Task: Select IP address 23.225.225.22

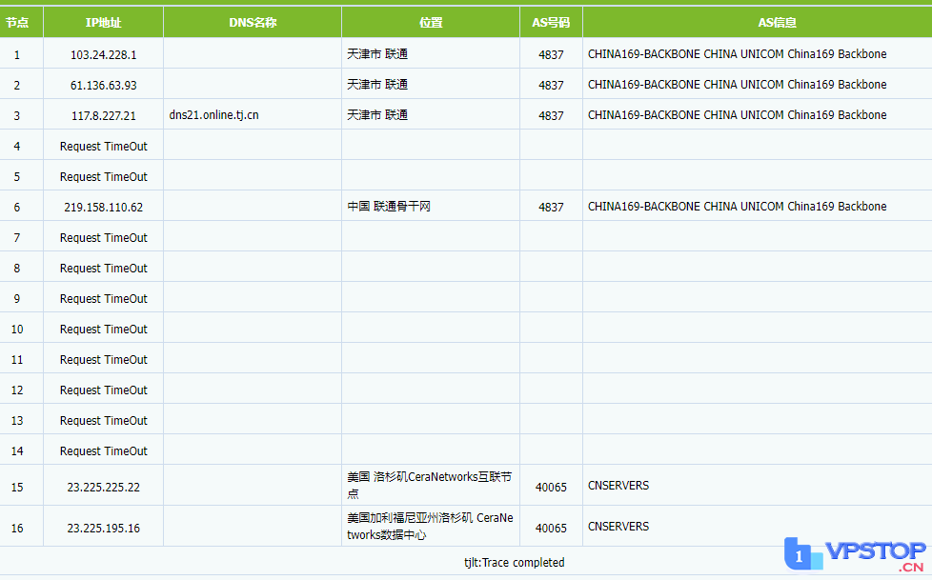Action: click(x=104, y=488)
